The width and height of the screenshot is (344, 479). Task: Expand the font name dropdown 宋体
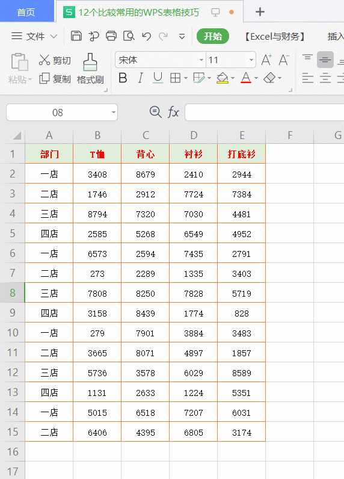click(x=201, y=60)
